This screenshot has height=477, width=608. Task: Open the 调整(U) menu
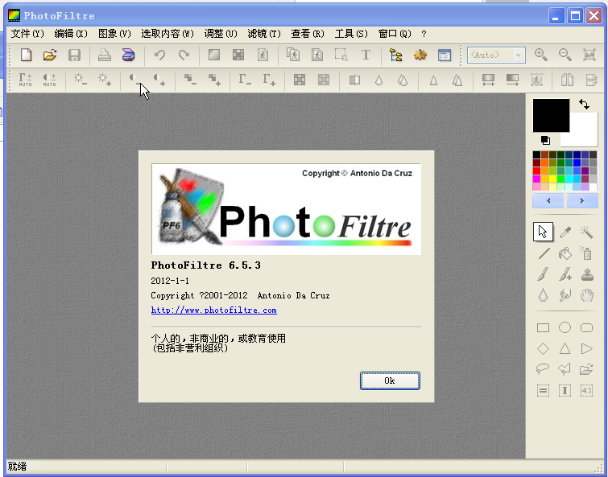[x=221, y=34]
